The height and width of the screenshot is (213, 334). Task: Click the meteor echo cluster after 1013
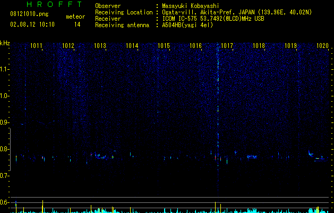point(100,155)
